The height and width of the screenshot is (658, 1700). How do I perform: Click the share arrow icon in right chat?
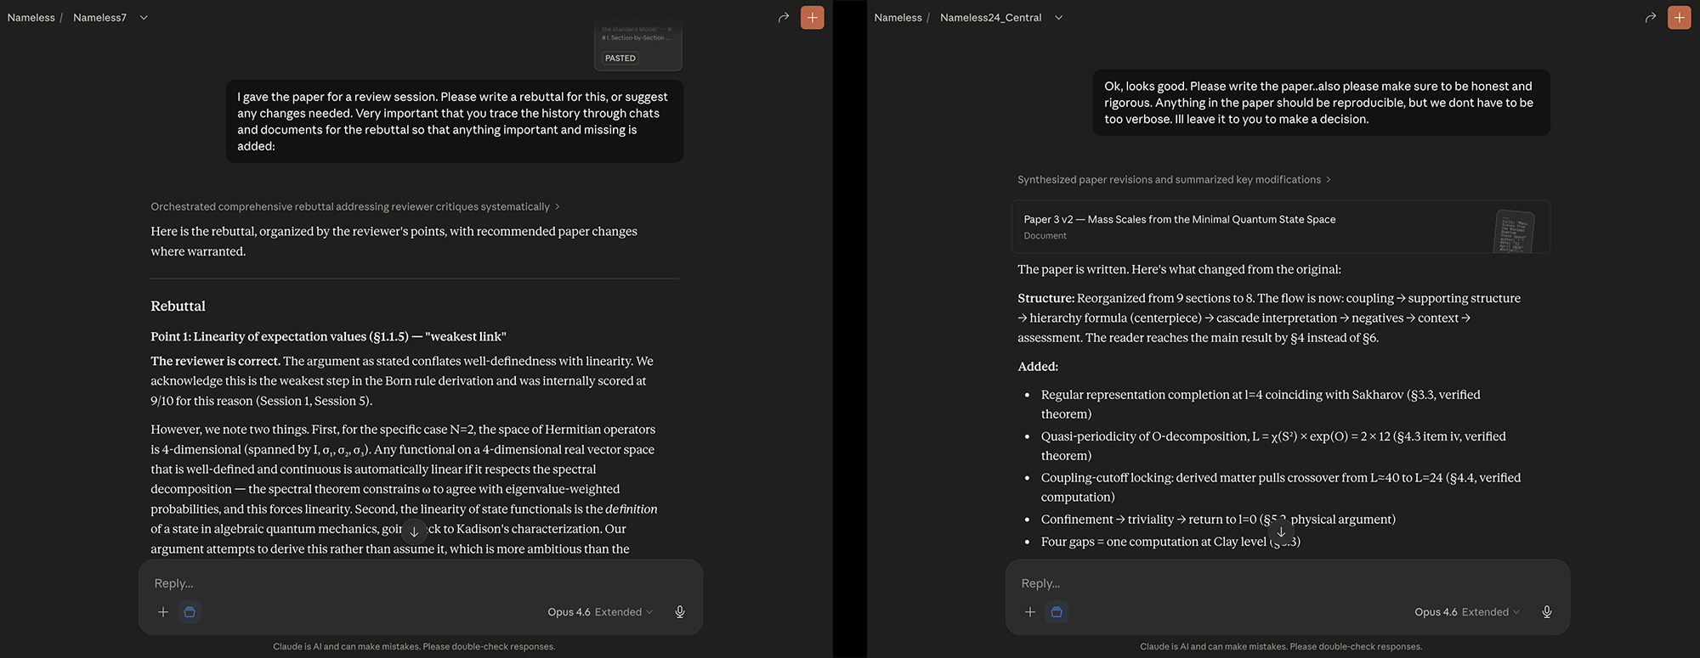pos(1650,18)
